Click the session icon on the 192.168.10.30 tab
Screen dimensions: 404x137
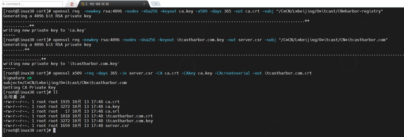point(83,4)
